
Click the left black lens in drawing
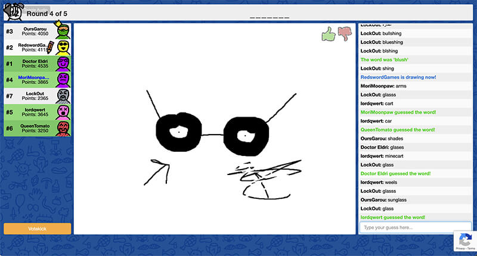coord(178,132)
